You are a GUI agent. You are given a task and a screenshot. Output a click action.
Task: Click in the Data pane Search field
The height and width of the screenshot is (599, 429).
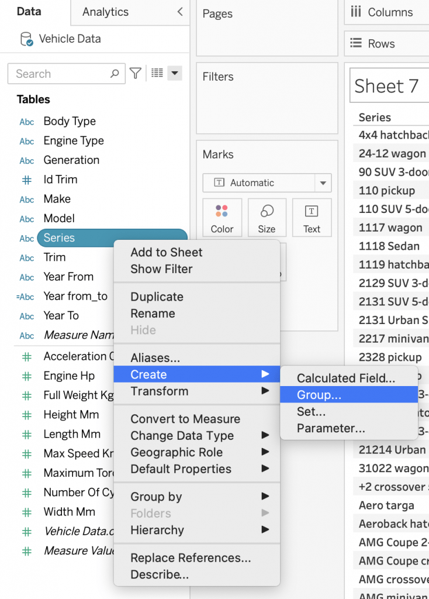click(61, 74)
